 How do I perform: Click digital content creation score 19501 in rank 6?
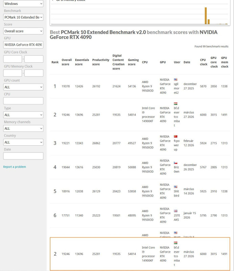[116, 215]
